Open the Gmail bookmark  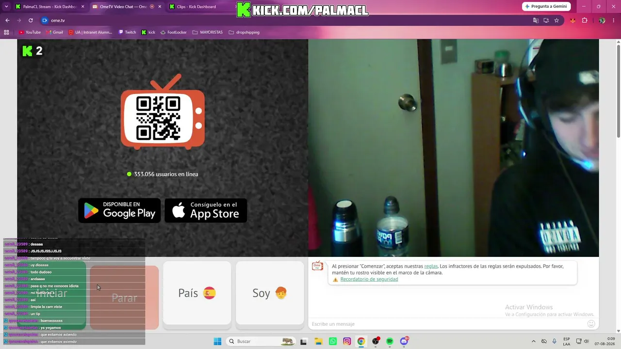(x=54, y=32)
